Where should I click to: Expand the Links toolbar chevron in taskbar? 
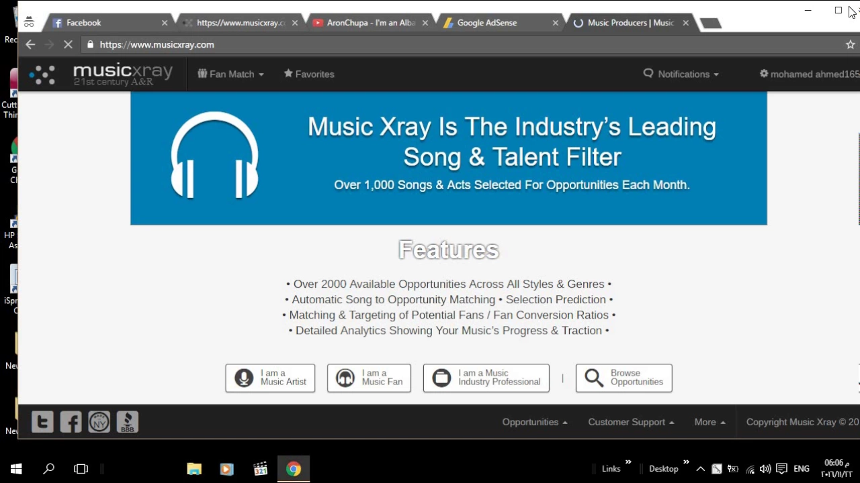click(628, 462)
